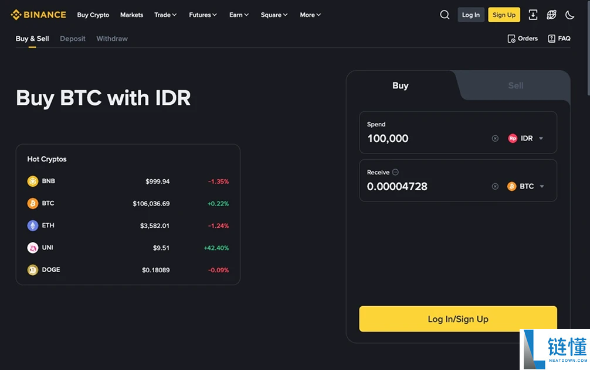
Task: Open the FAQ page
Action: (x=559, y=39)
